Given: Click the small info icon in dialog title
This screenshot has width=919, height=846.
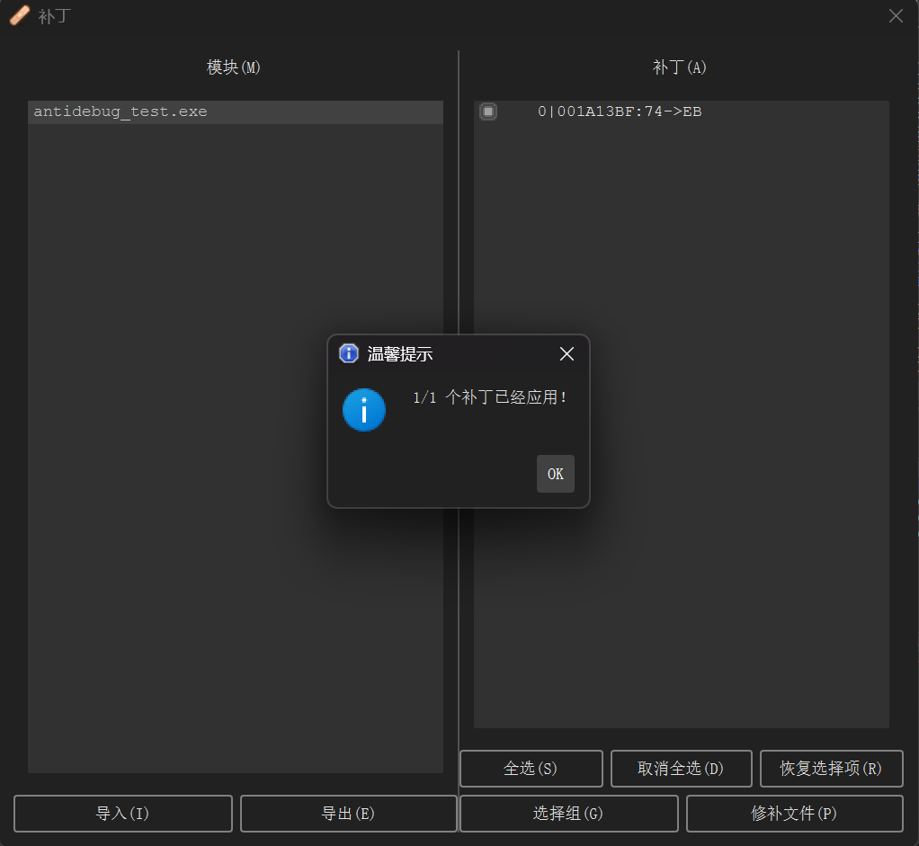Looking at the screenshot, I should 349,353.
